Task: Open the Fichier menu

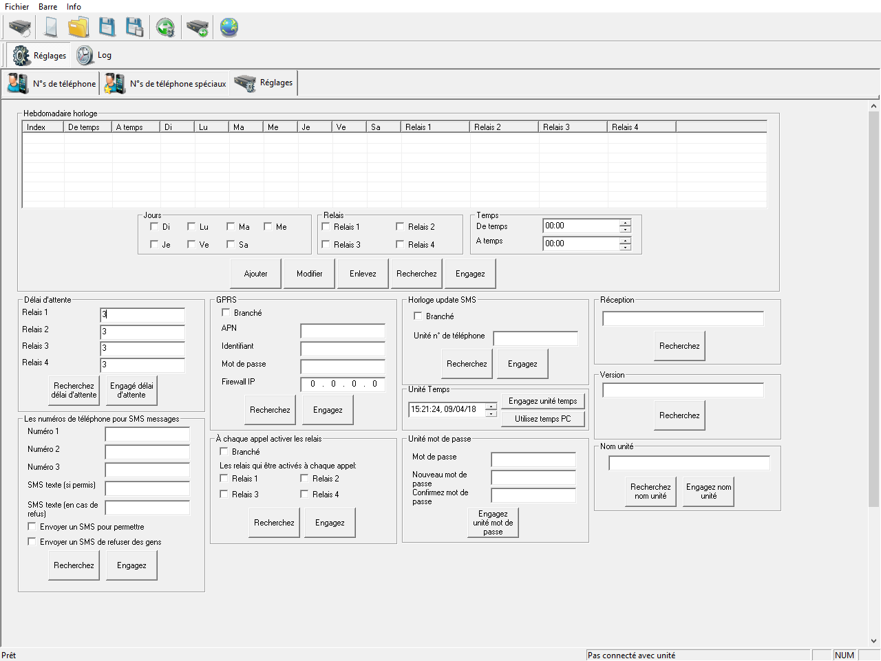Action: tap(17, 7)
